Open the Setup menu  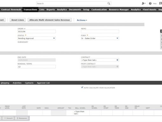point(86,10)
